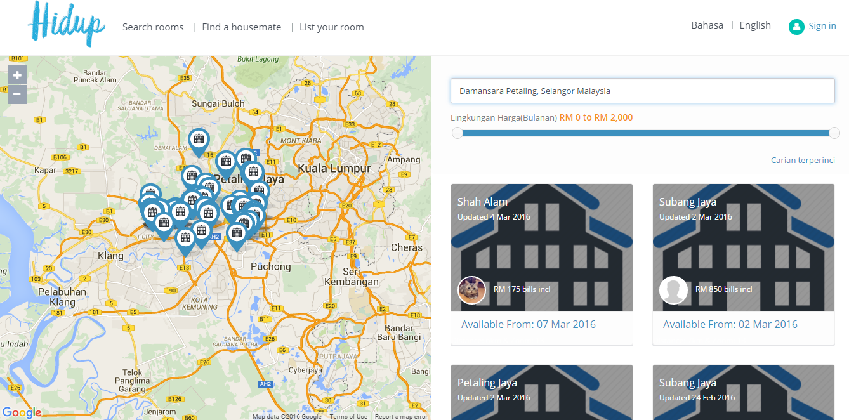Viewport: 849px width, 420px height.
Task: Click the location search field
Action: click(x=643, y=91)
